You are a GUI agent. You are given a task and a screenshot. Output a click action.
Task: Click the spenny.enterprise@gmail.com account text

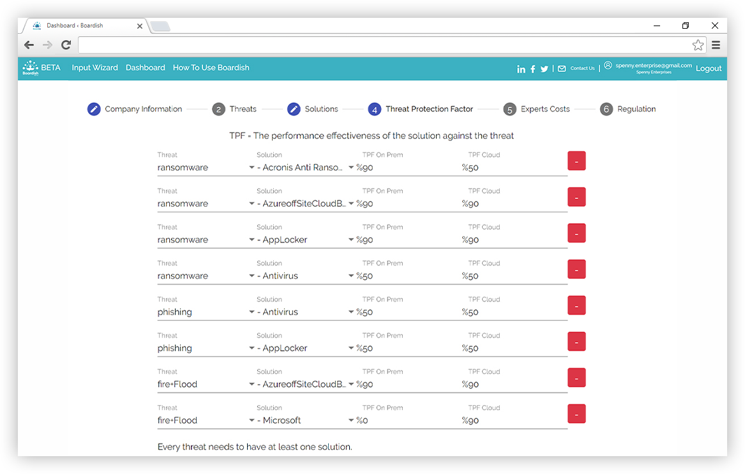[653, 66]
